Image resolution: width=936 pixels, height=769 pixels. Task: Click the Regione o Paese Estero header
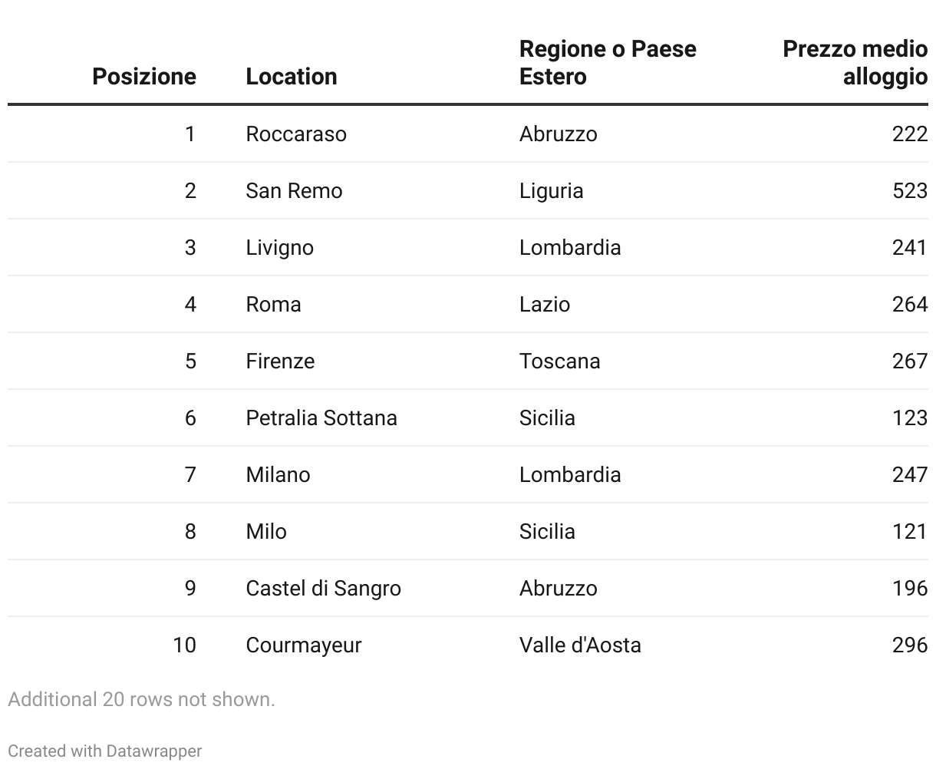pos(607,63)
